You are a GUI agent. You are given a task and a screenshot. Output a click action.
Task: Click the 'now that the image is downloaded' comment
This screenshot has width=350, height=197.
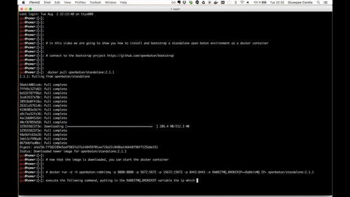107,160
